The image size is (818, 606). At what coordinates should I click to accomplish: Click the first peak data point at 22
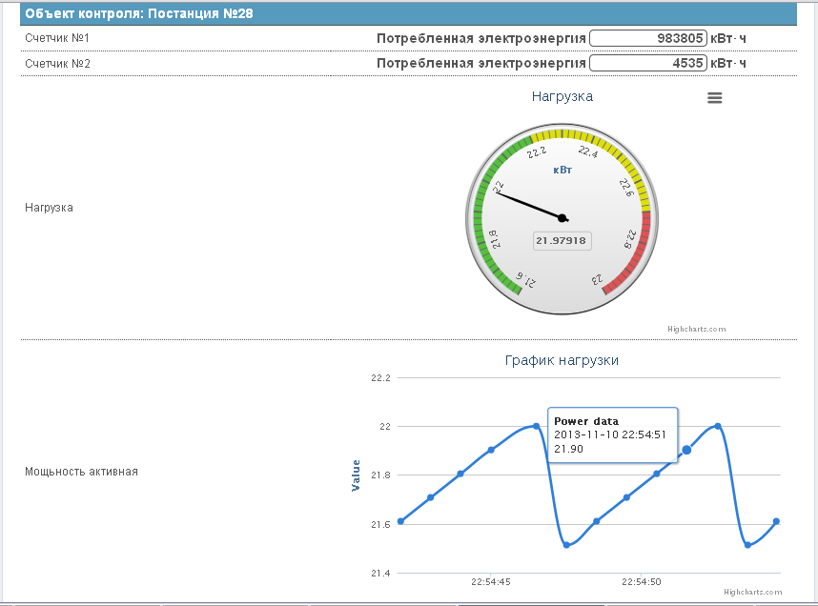(537, 426)
